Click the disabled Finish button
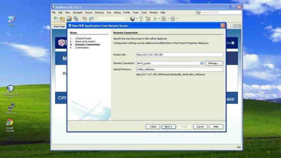Screen dimensions: 281x158 (184, 127)
